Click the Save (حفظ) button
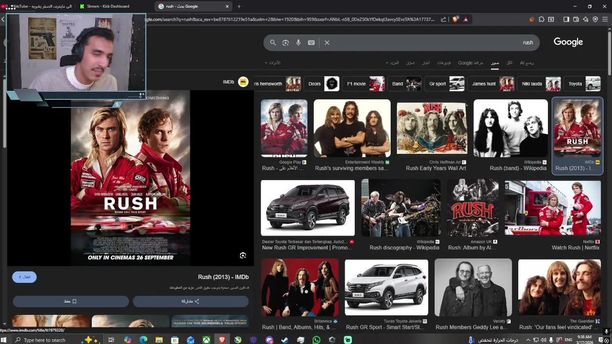Screen dimensions: 612x344 tap(71, 301)
